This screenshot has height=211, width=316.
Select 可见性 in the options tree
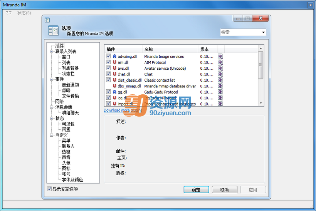pyautogui.click(x=68, y=124)
